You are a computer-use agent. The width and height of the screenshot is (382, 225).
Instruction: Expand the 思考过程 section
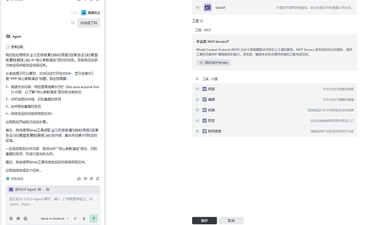pyautogui.click(x=15, y=47)
